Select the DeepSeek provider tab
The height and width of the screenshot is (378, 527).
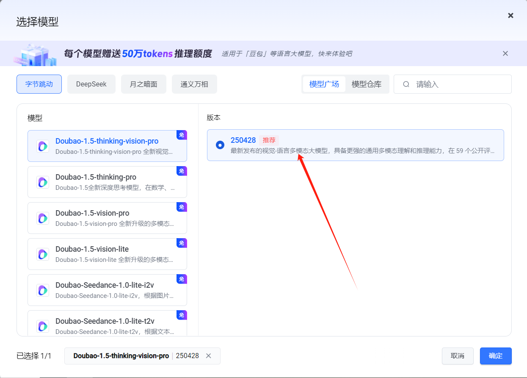91,84
